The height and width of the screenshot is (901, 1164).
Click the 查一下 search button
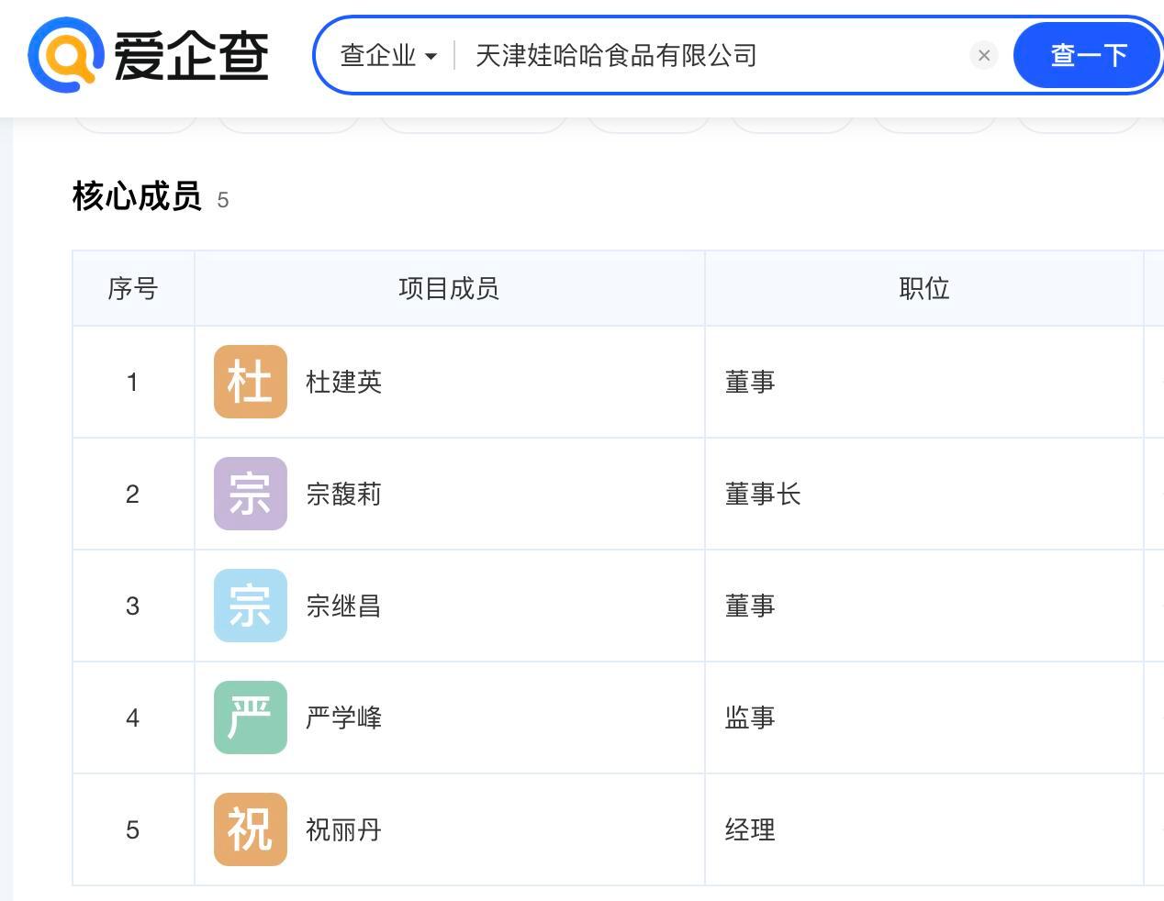1088,55
